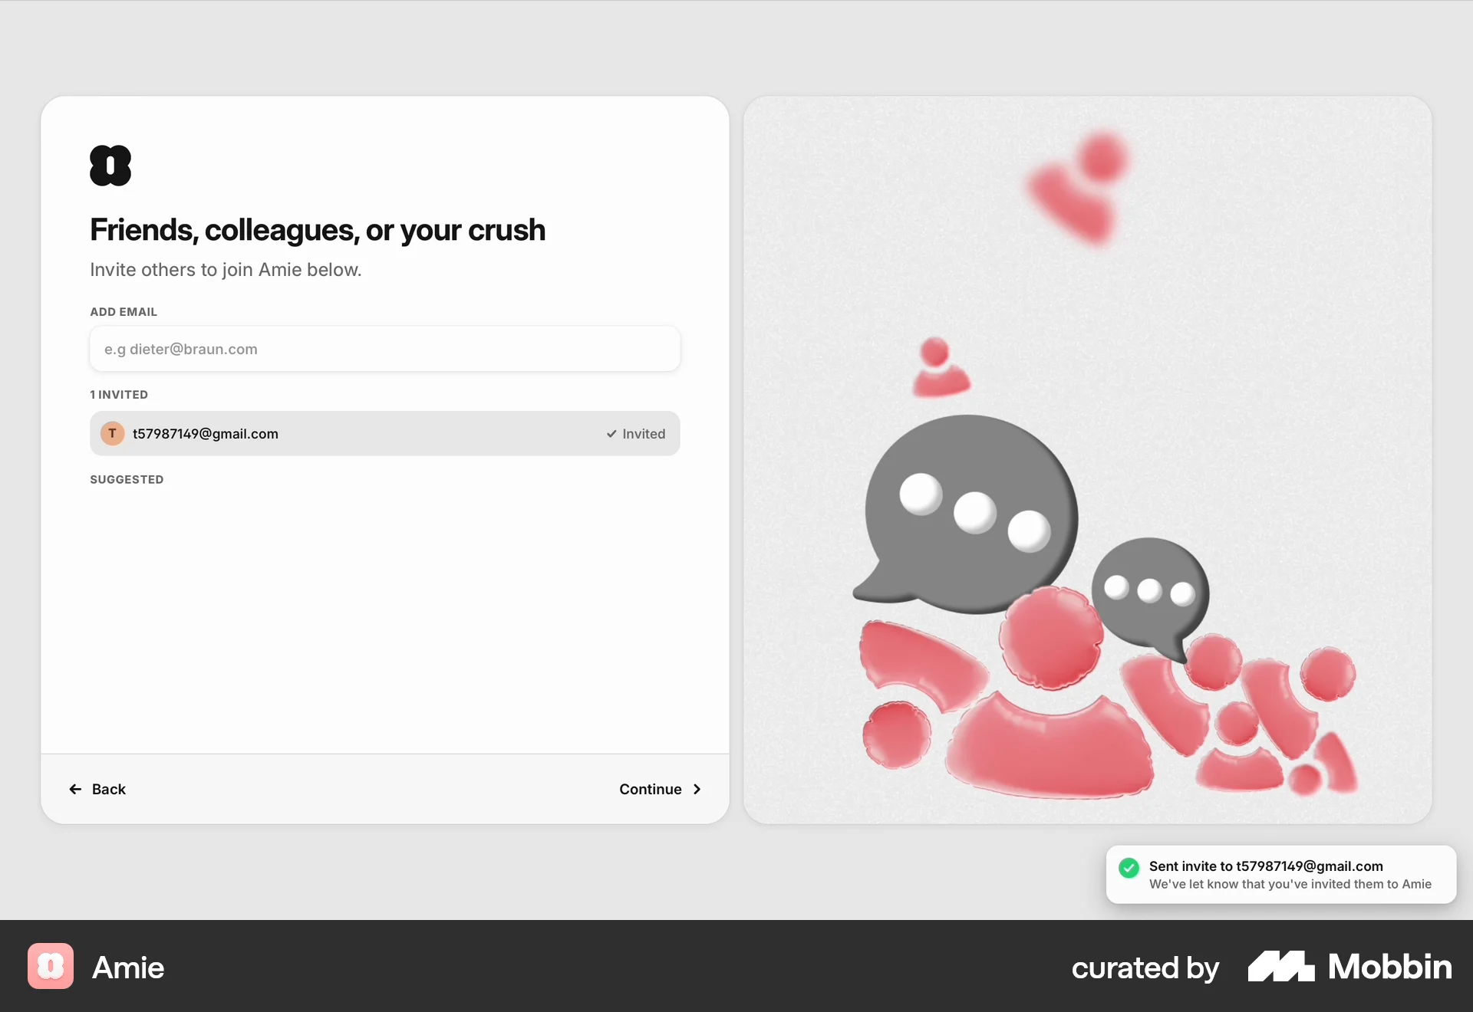Click the T avatar next to the invited email
This screenshot has height=1012, width=1473.
(112, 433)
